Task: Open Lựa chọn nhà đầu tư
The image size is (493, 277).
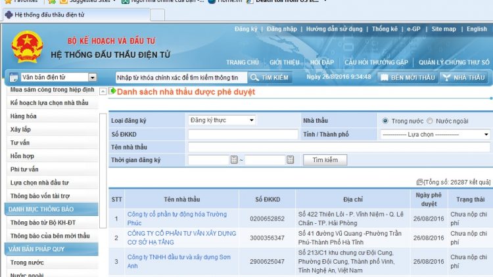Action: [39, 182]
